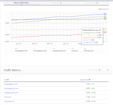Screen dimensions: 113x105
Task: Click the 3,435 global rank value
Action: (x=88, y=93)
